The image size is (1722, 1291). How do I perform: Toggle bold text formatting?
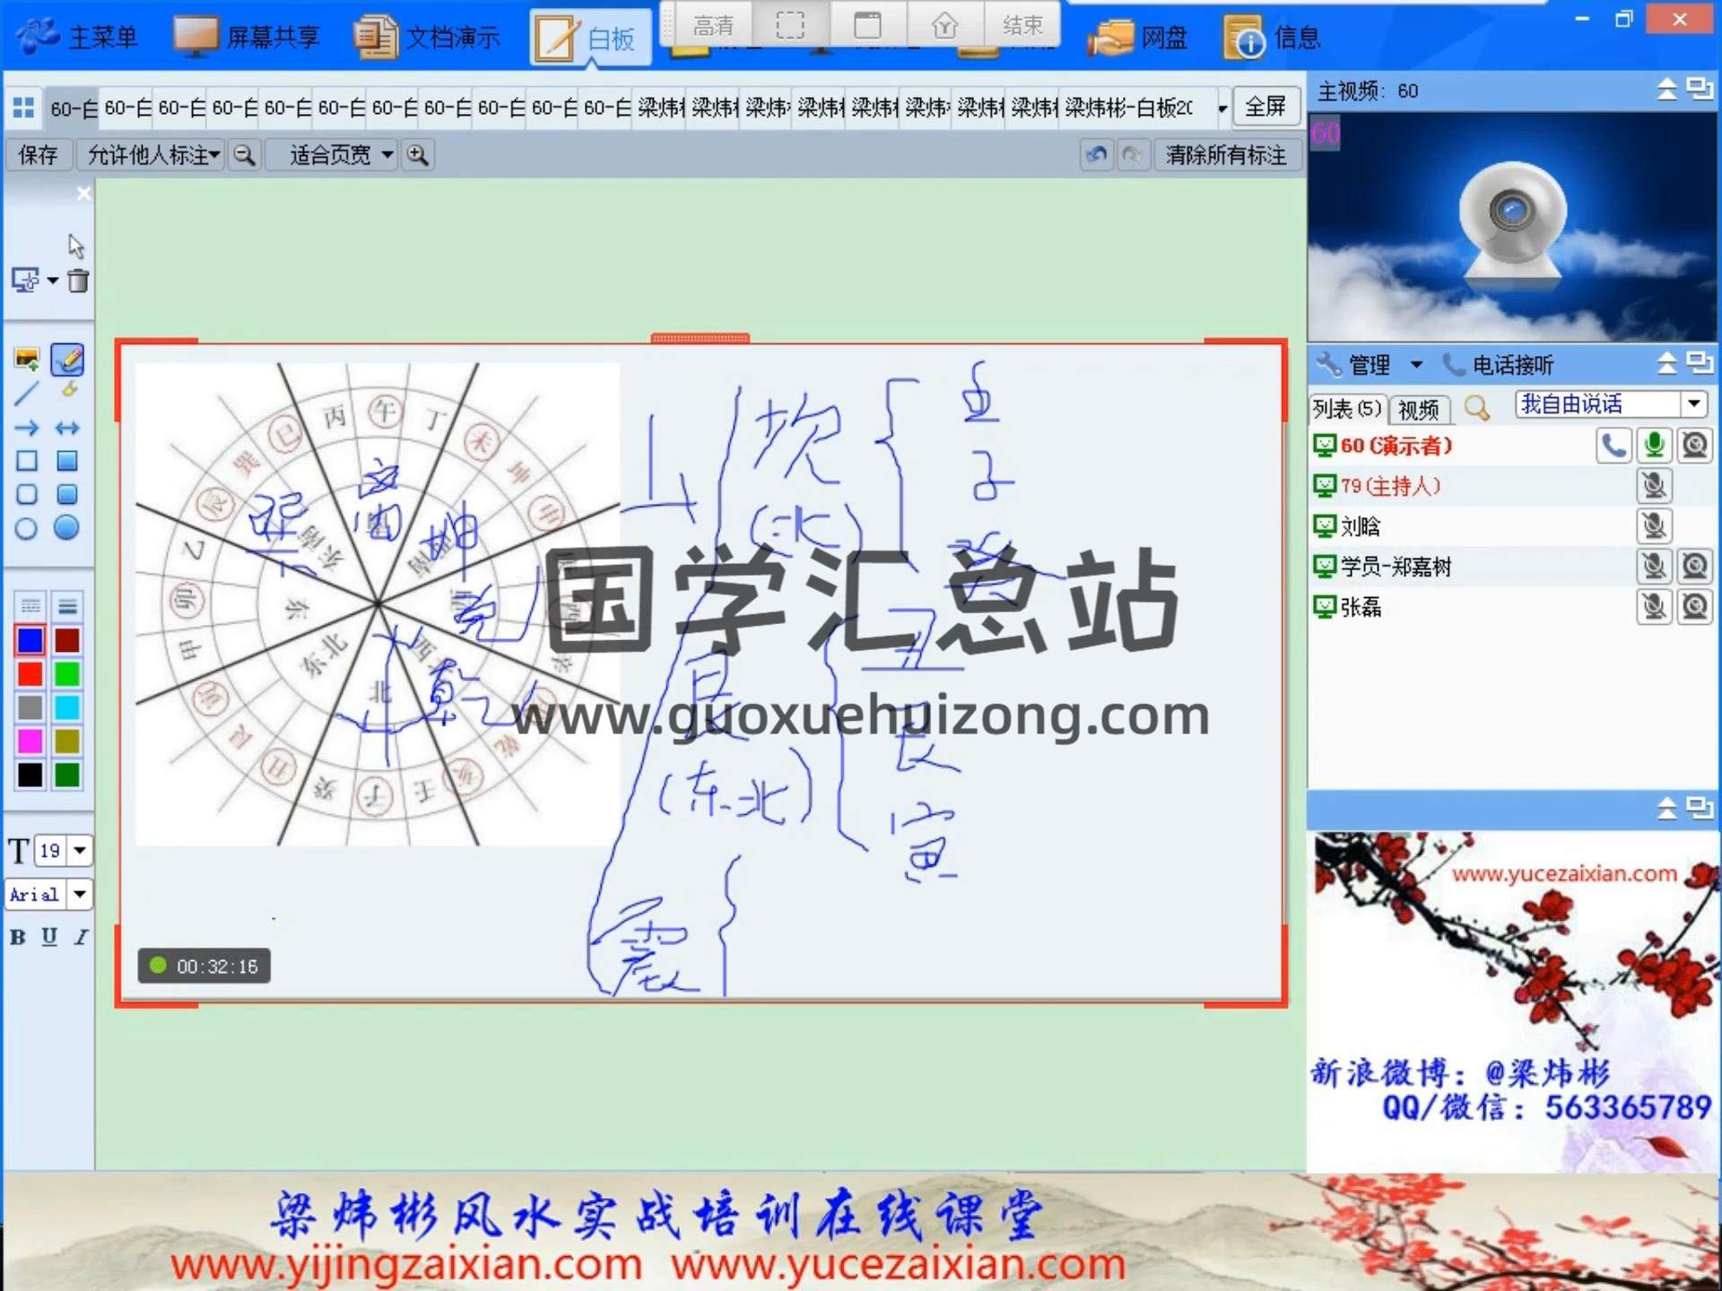pos(17,937)
